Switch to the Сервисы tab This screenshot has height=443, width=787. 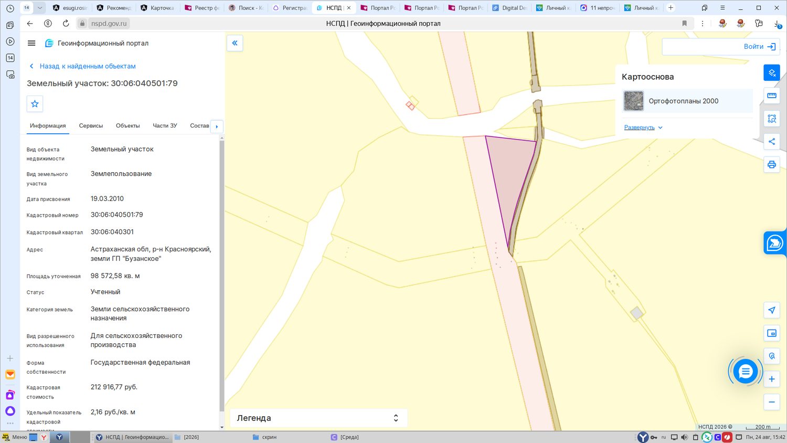(91, 125)
